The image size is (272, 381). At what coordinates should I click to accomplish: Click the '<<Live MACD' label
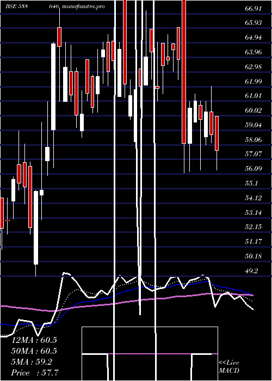[x=229, y=366]
